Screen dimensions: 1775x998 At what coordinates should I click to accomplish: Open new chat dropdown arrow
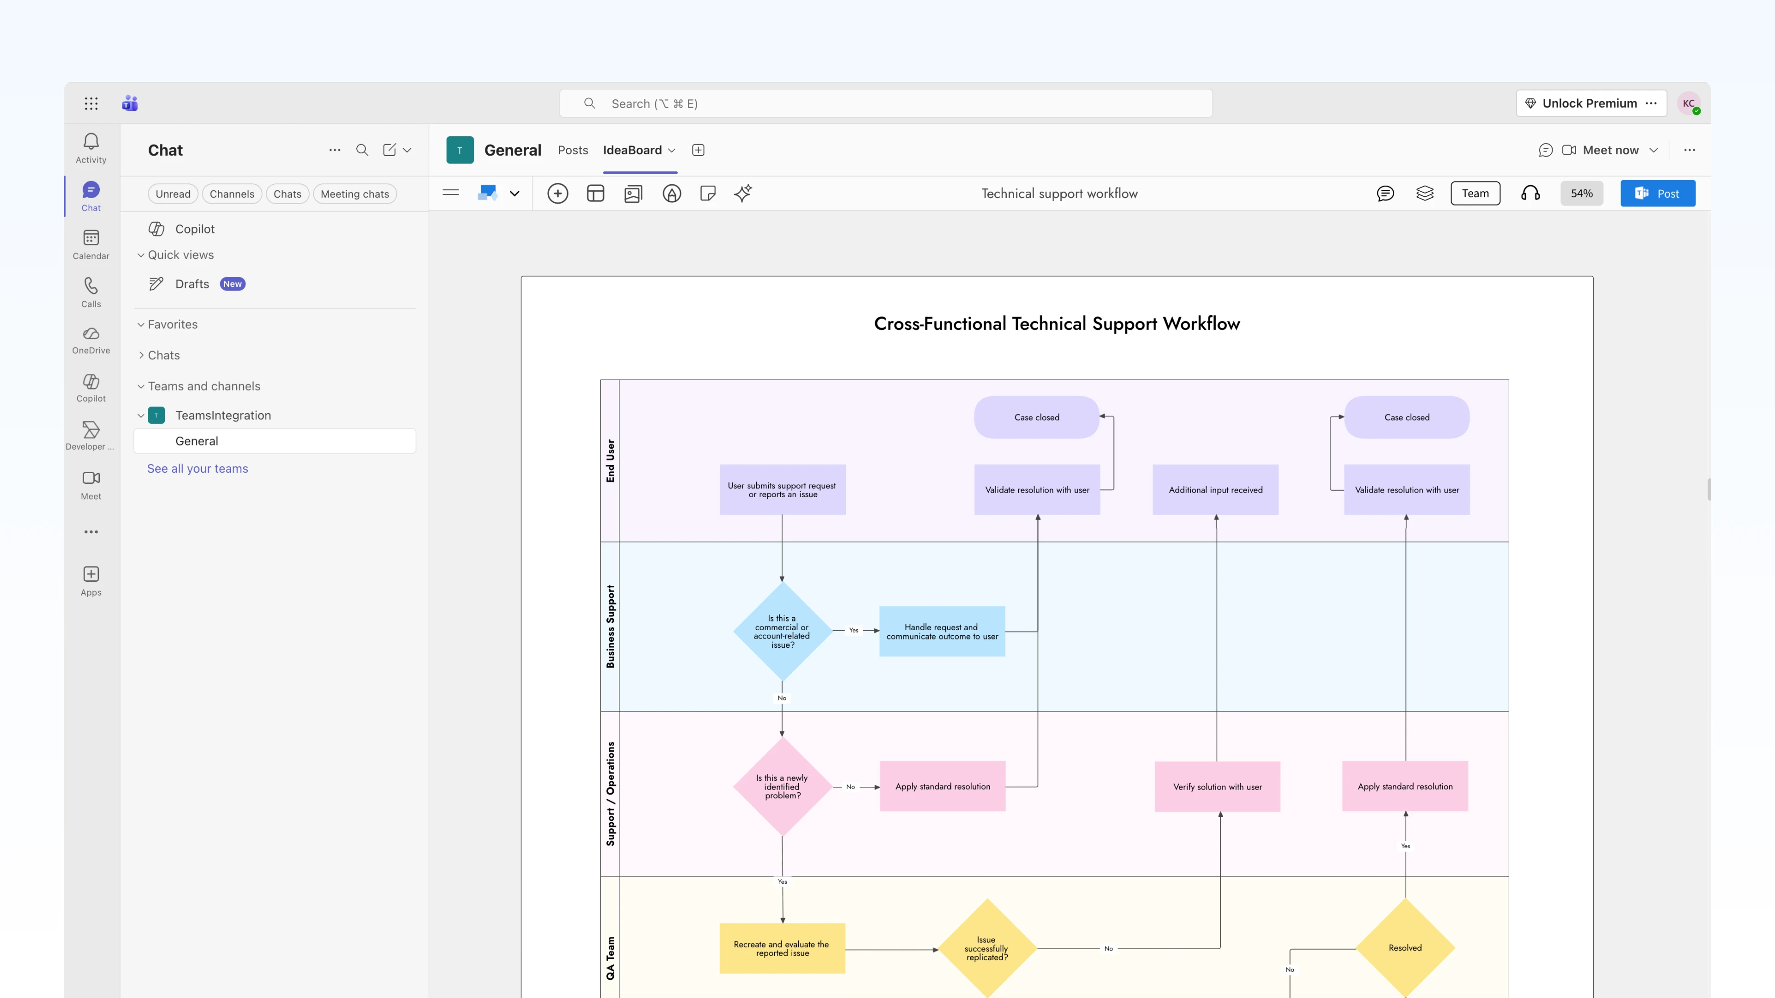coord(407,150)
